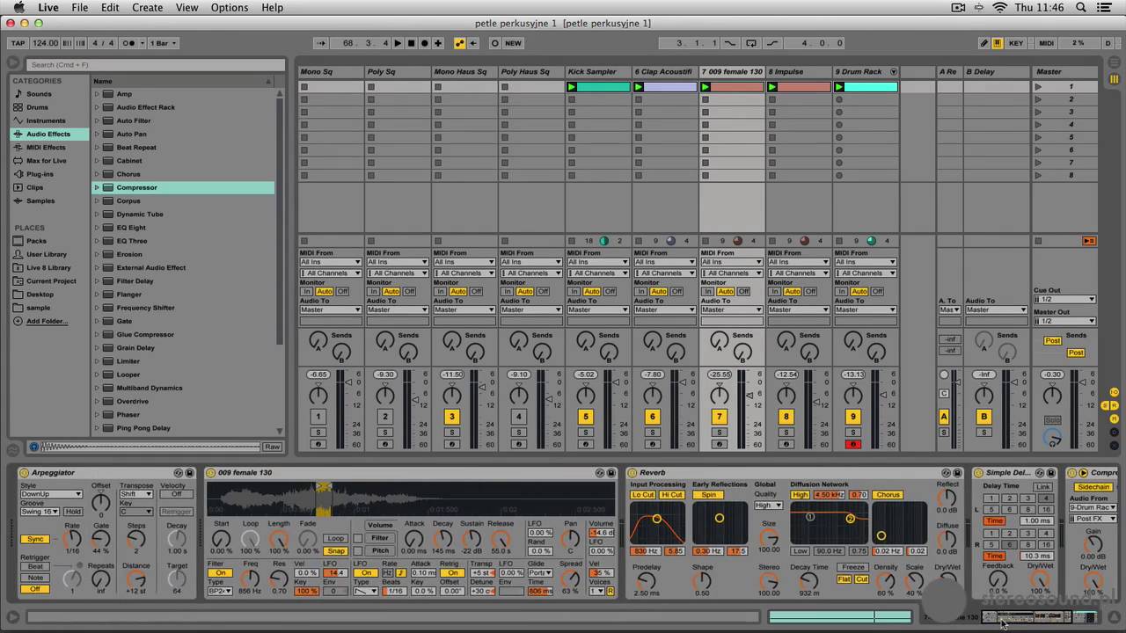Viewport: 1126px width, 633px height.
Task: Open Mono Sq MIDI From All Ins dropdown
Action: point(331,262)
